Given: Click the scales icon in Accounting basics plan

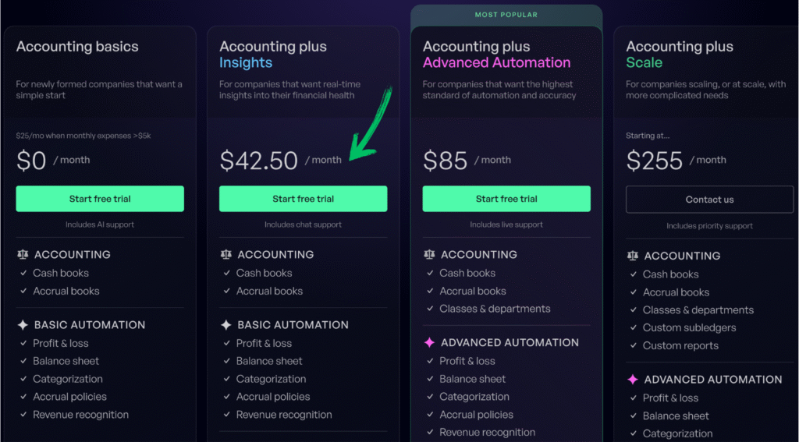Looking at the screenshot, I should pyautogui.click(x=23, y=254).
